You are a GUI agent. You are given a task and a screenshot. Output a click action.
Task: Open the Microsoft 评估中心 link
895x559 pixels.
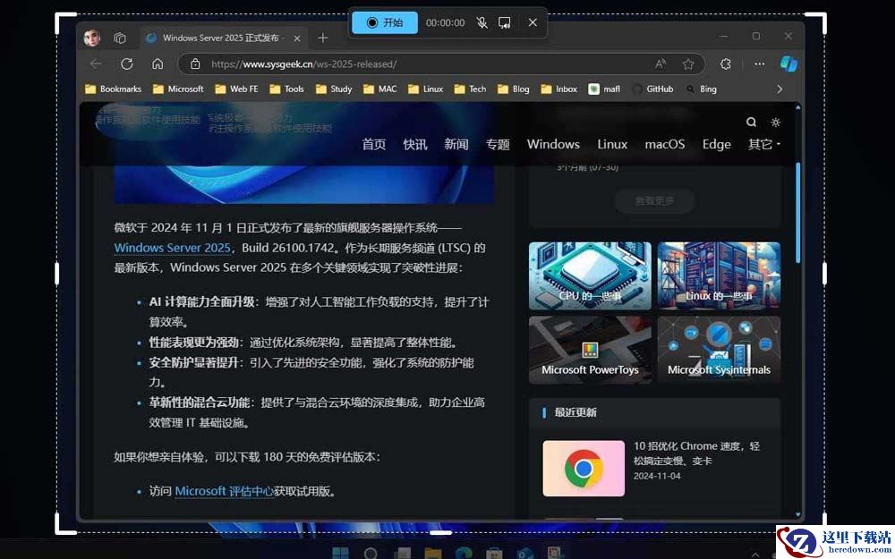(225, 491)
